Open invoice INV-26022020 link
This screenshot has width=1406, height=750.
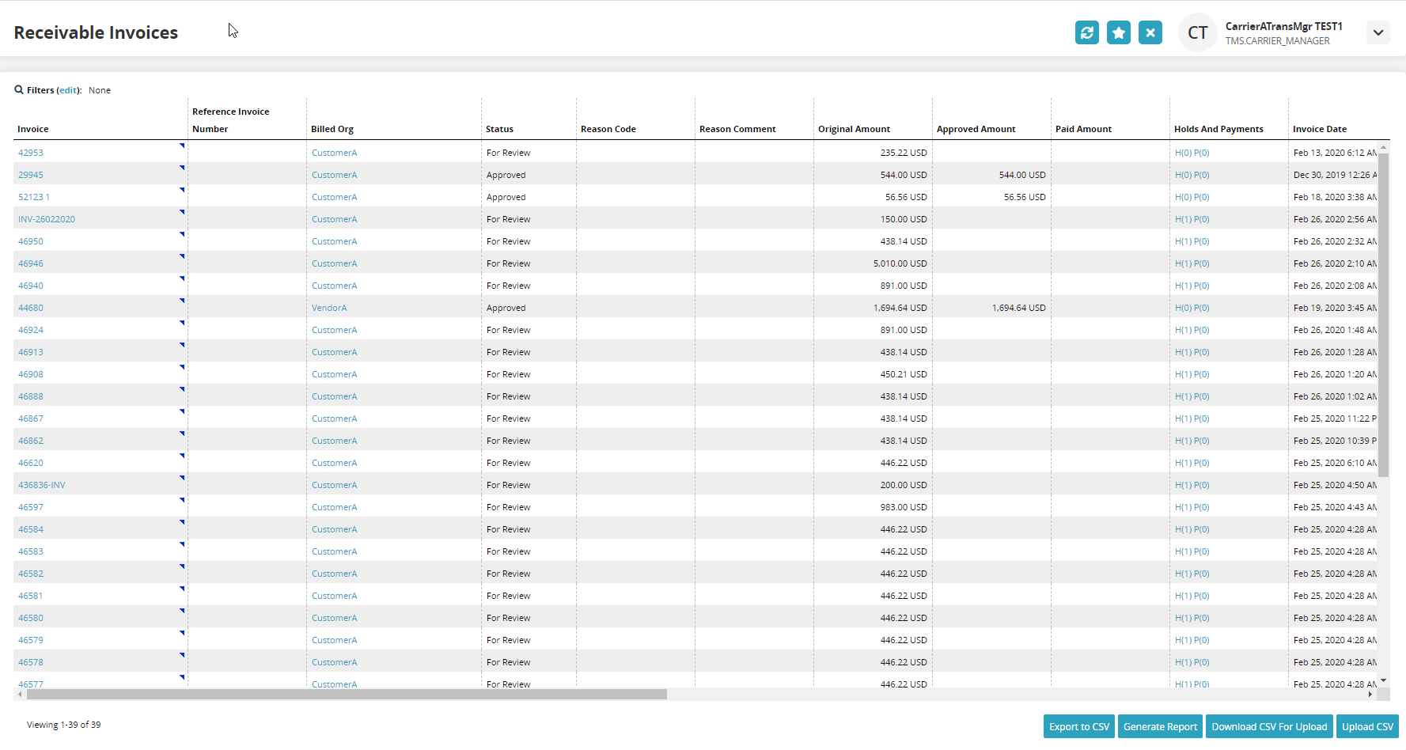pyautogui.click(x=47, y=219)
